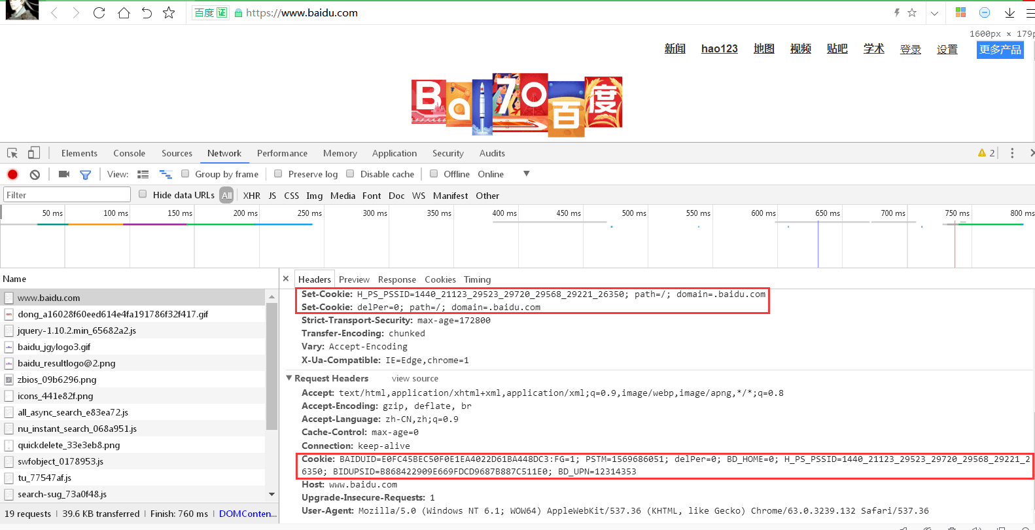Open the browser downloads arrow icon
This screenshot has height=530, width=1035.
pyautogui.click(x=1009, y=12)
